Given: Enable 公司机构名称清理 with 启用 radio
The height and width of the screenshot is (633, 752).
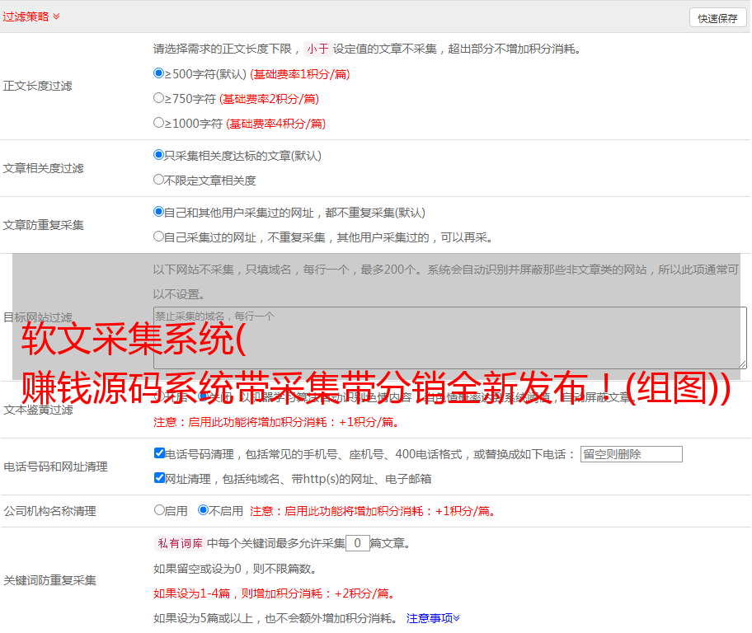Looking at the screenshot, I should [x=160, y=510].
